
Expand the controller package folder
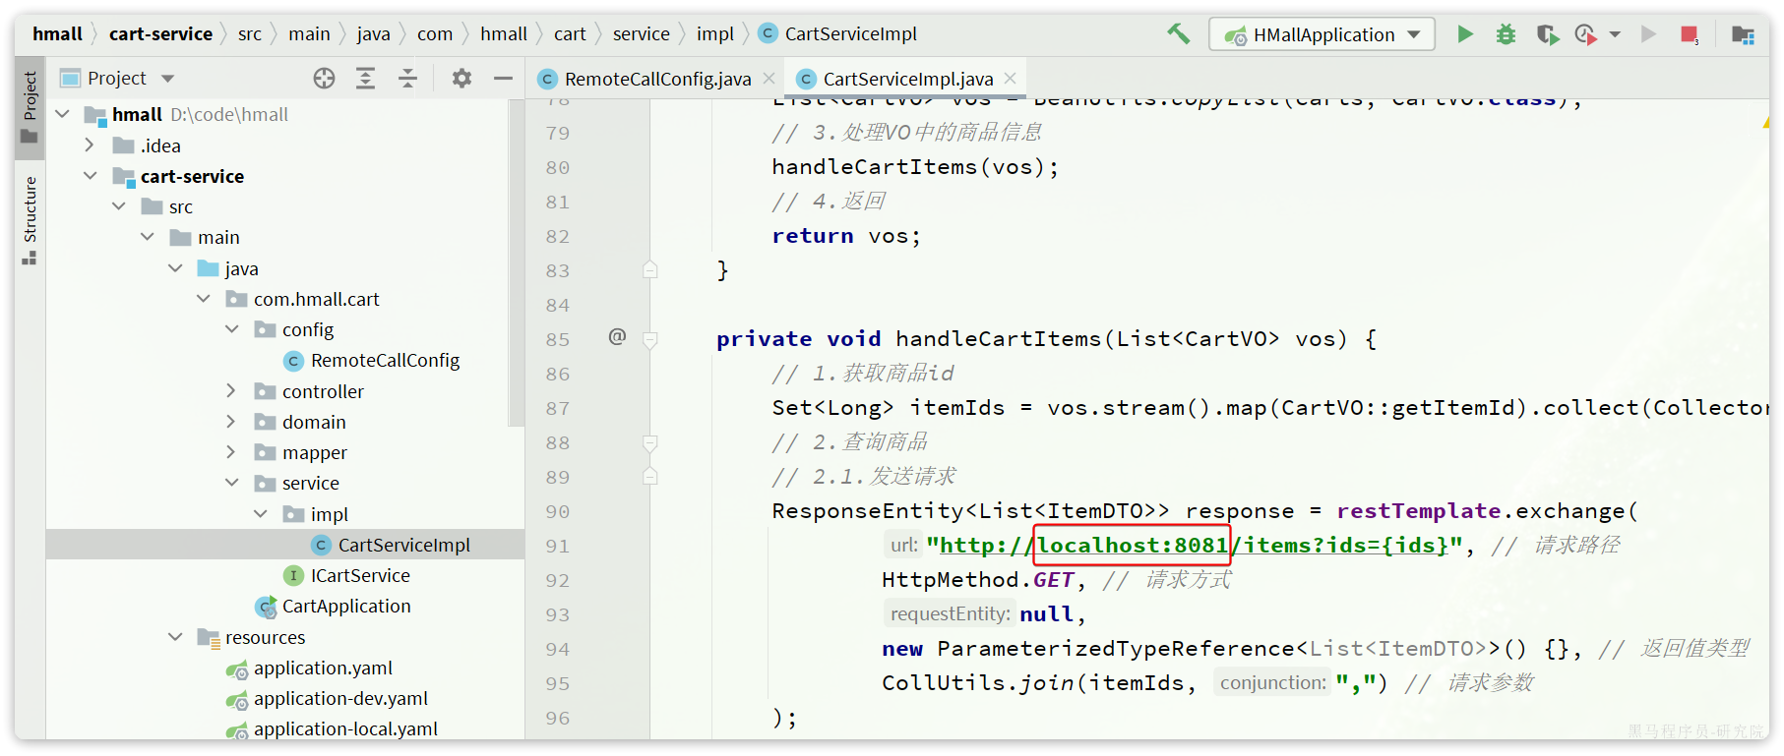click(x=231, y=391)
